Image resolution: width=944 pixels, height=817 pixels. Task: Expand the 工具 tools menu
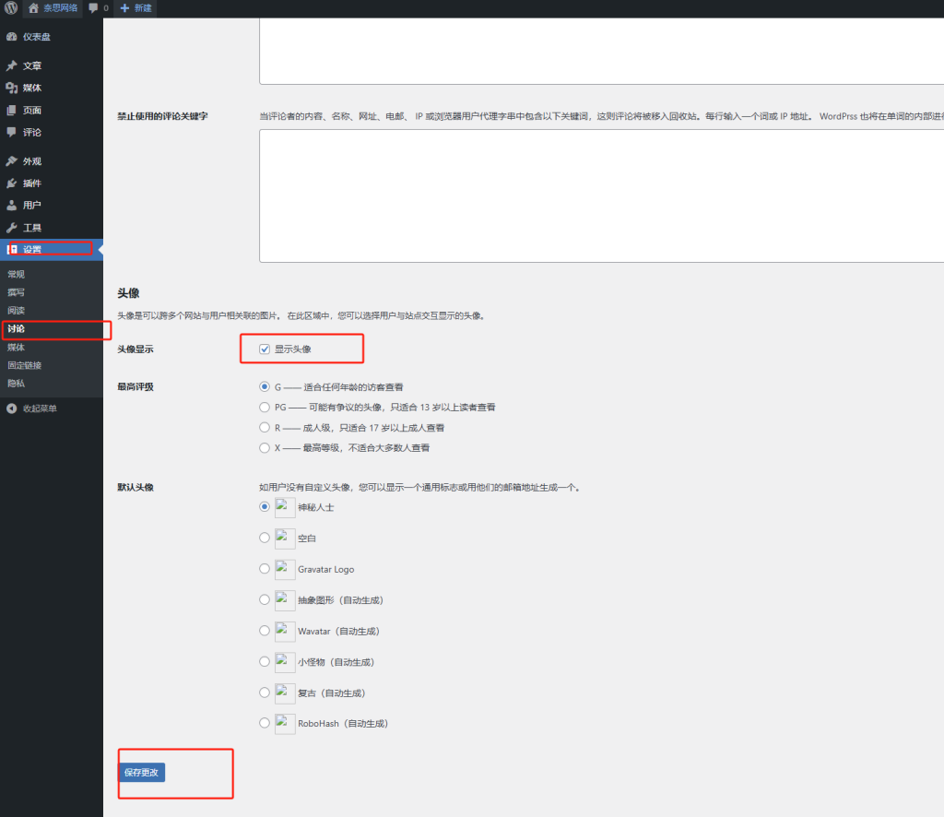pos(31,228)
